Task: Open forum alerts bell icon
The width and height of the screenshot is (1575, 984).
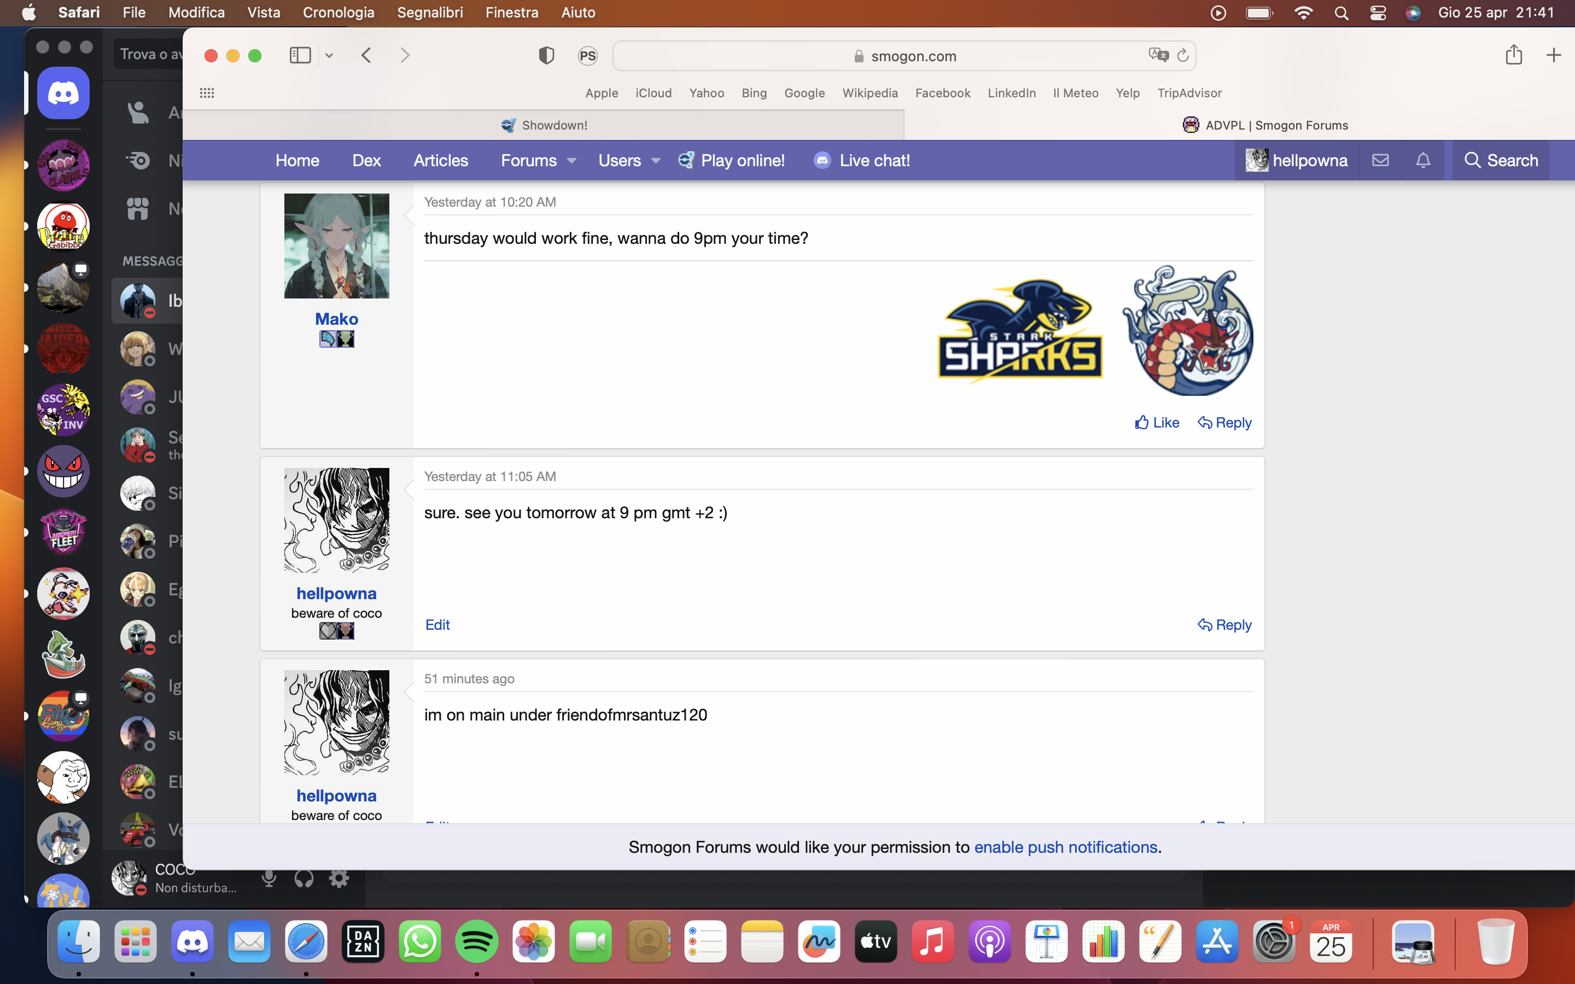Action: click(x=1424, y=160)
